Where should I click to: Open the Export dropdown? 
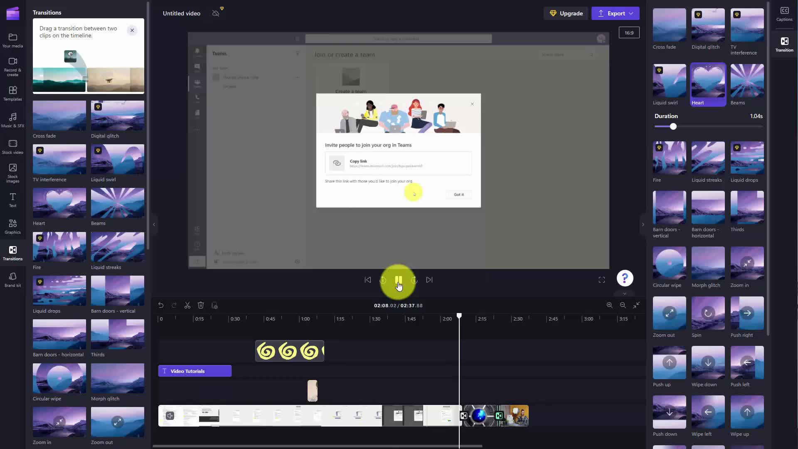616,13
